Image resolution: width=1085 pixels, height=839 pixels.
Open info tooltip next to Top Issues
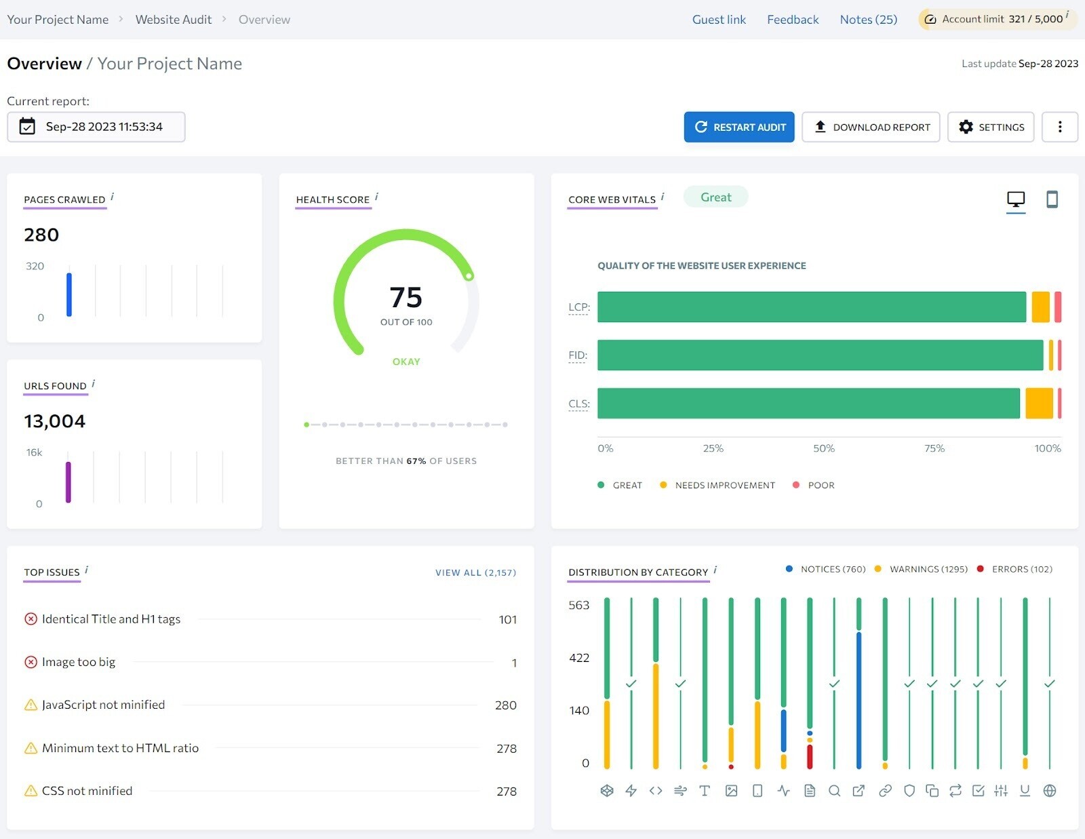(86, 570)
